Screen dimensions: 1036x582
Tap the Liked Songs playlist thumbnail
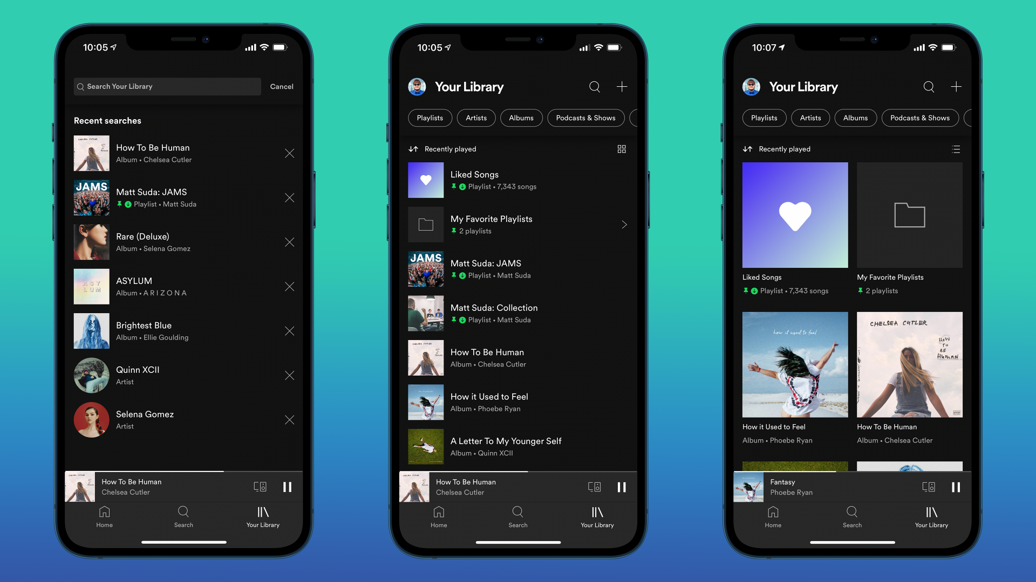click(x=425, y=180)
